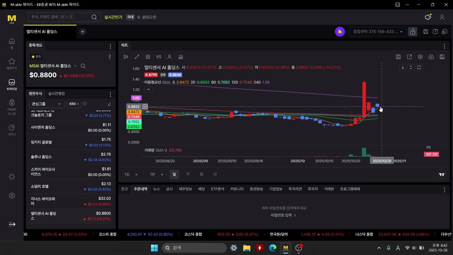Screen dimensions: 453x255
Task: Open Microsoft Edge from the taskbar
Action: [273, 248]
